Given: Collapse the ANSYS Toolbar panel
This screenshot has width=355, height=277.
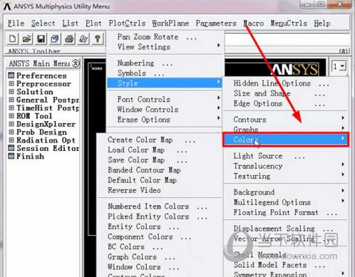Looking at the screenshot, I should tap(344, 51).
